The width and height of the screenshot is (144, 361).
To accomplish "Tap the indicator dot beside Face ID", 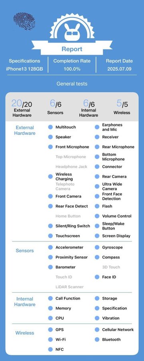I will (x=97, y=277).
